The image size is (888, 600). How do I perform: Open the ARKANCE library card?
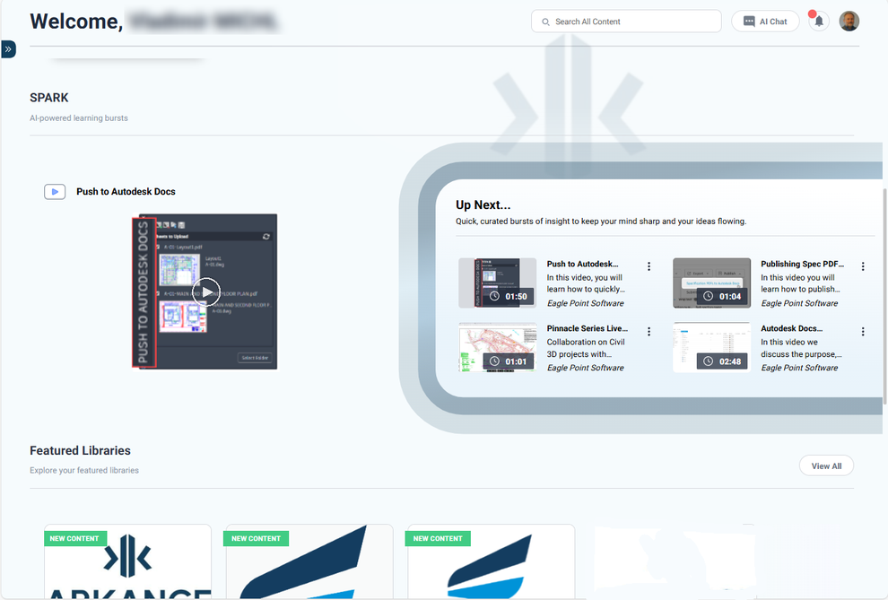(127, 561)
